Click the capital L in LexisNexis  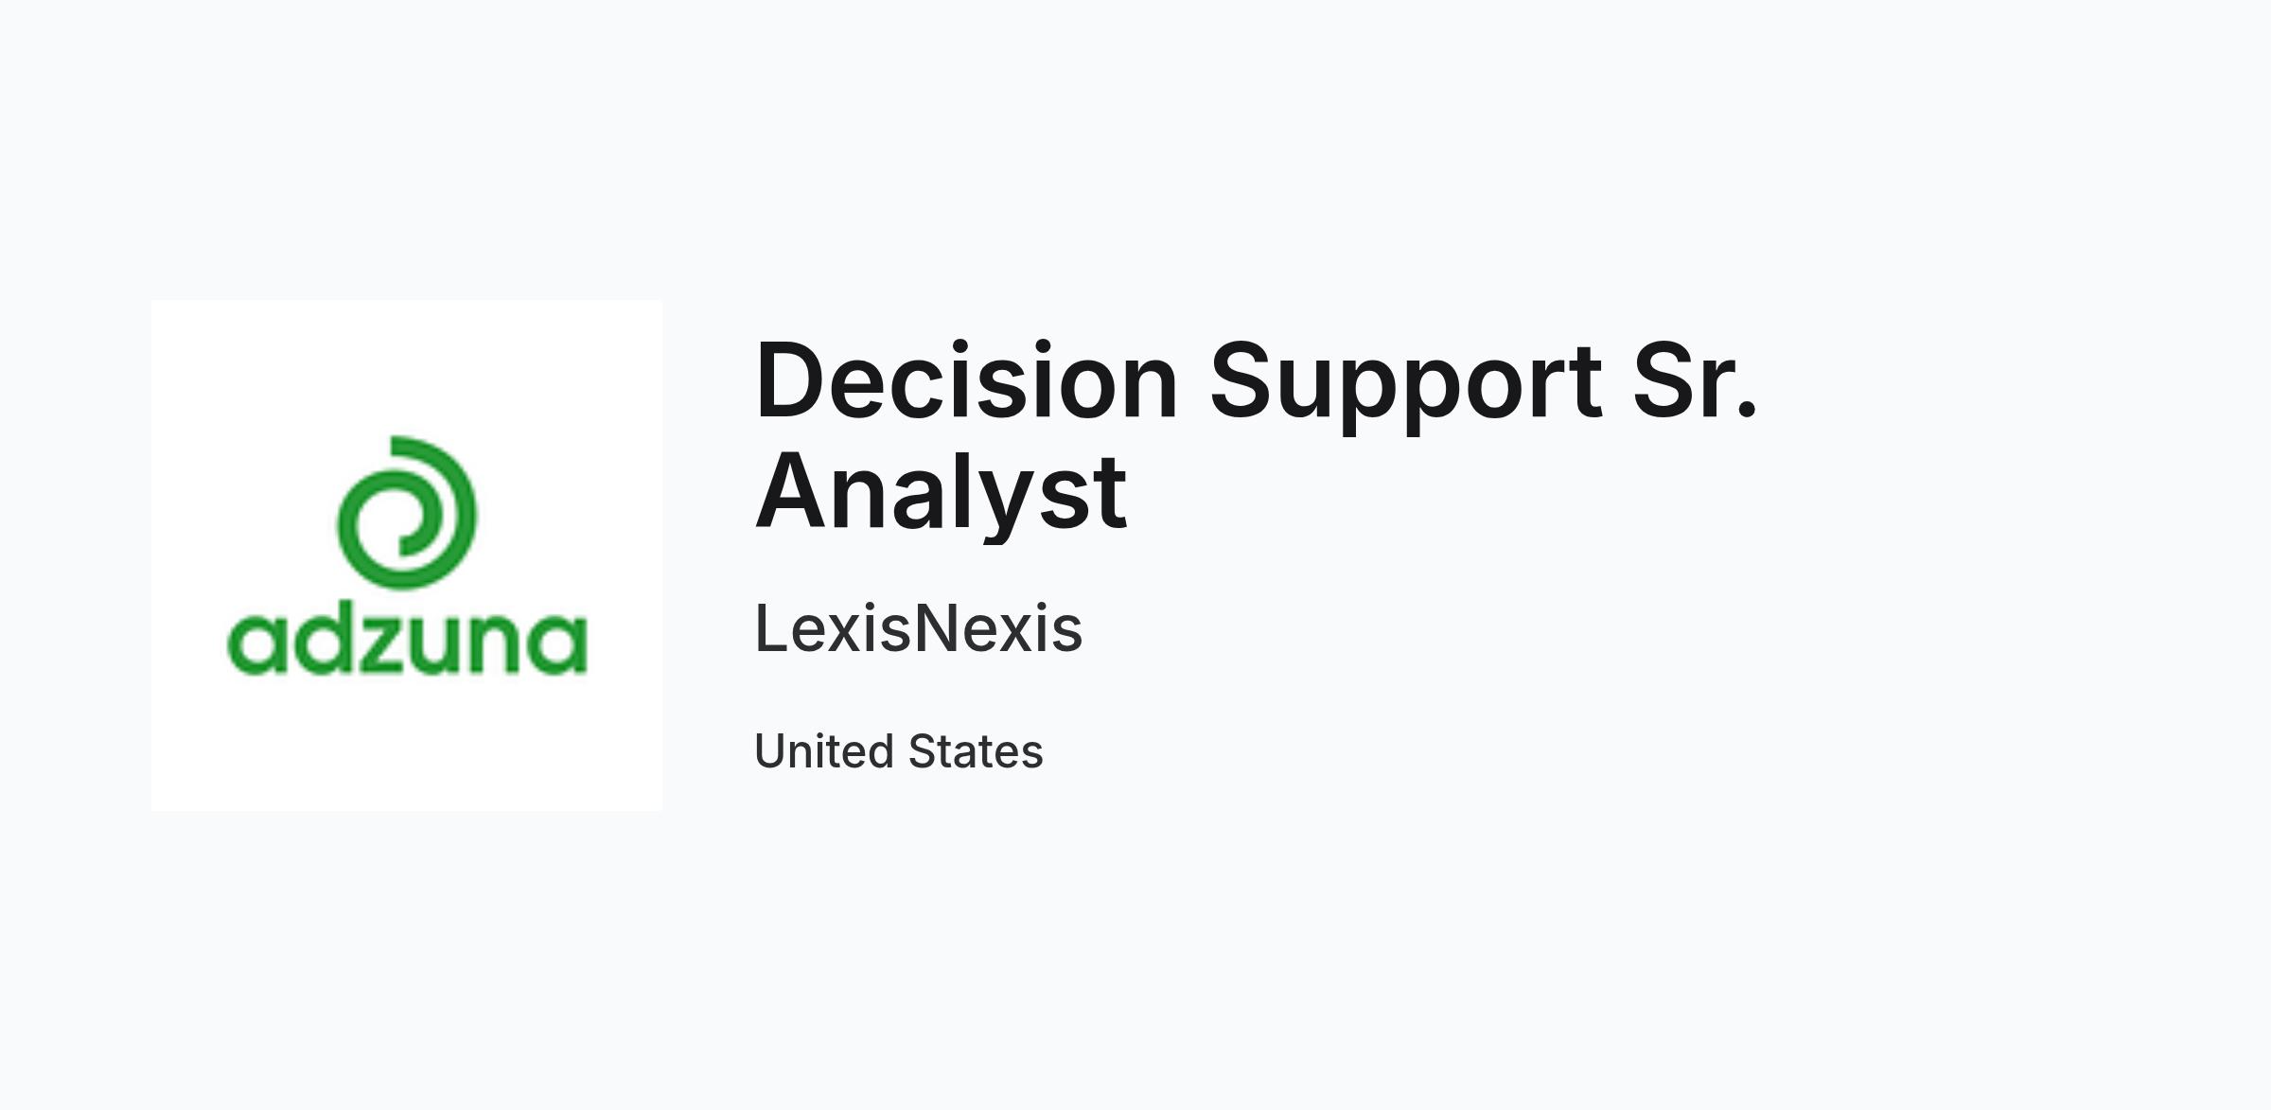[772, 628]
